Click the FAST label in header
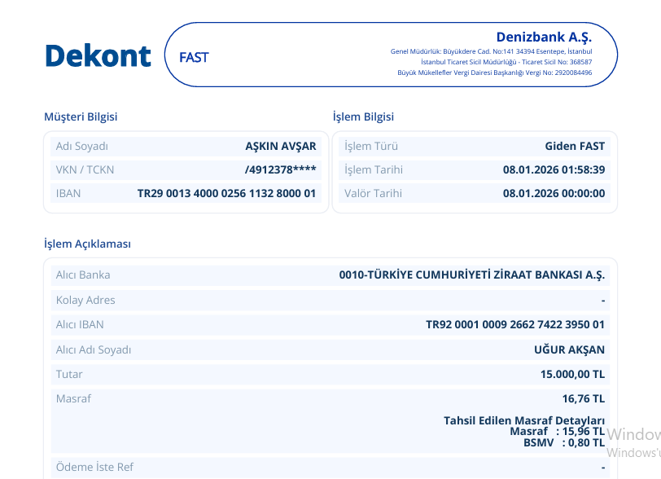This screenshot has width=661, height=479. pos(194,57)
